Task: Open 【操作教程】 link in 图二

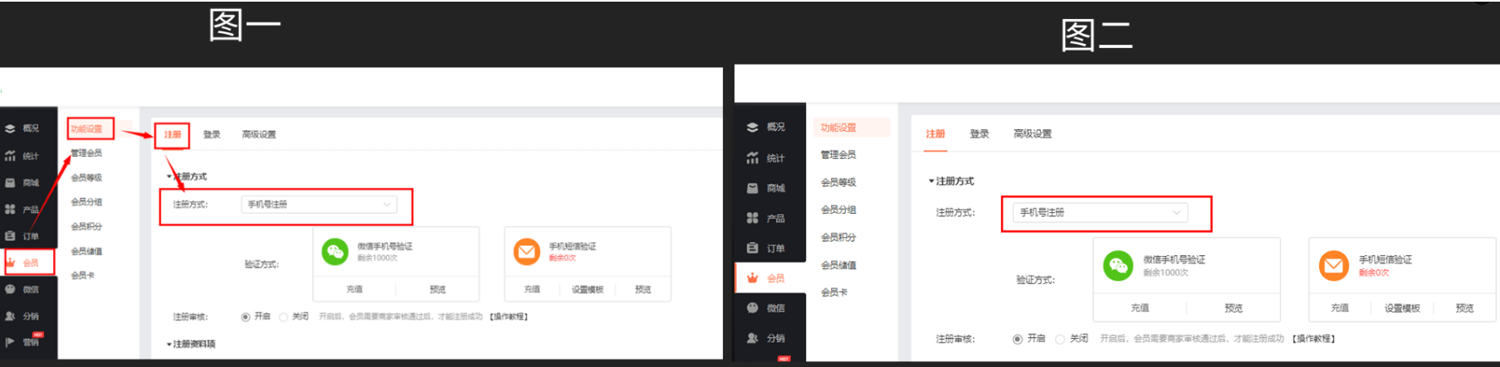Action: point(1313,339)
